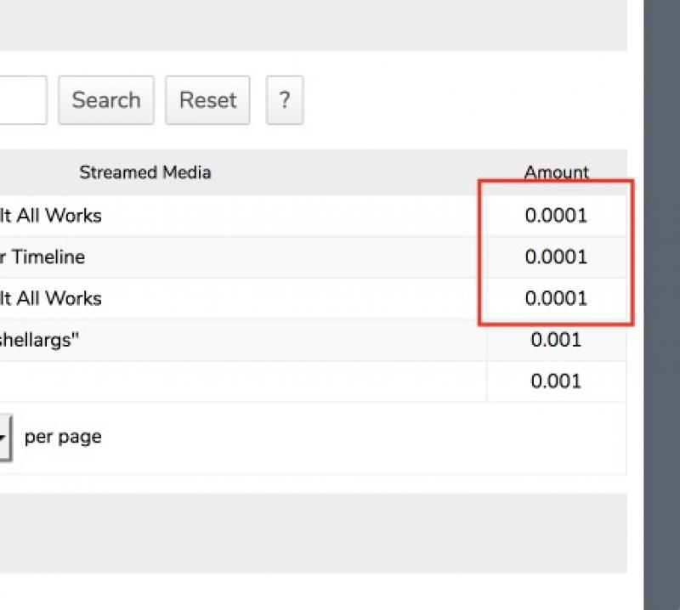Click the shellargs row's 0.001 amount
Image resolution: width=680 pixels, height=610 pixels.
556,340
